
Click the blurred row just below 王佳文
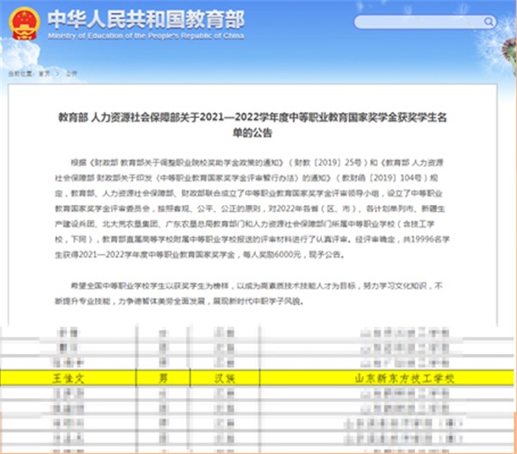(258, 392)
